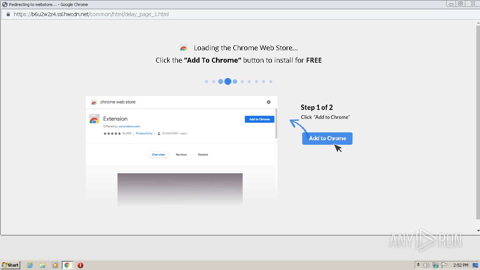Screen dimensions: 480x270
Task: Open Internet Explorer from the taskbar
Action: point(30,265)
